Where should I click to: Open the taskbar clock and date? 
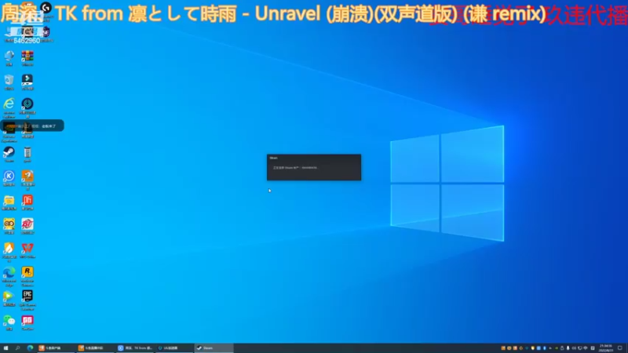606,348
